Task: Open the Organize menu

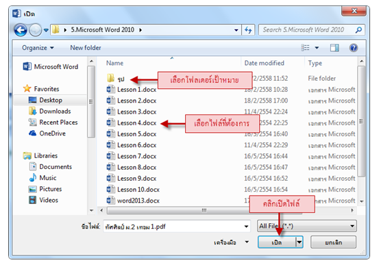Action: click(x=38, y=48)
